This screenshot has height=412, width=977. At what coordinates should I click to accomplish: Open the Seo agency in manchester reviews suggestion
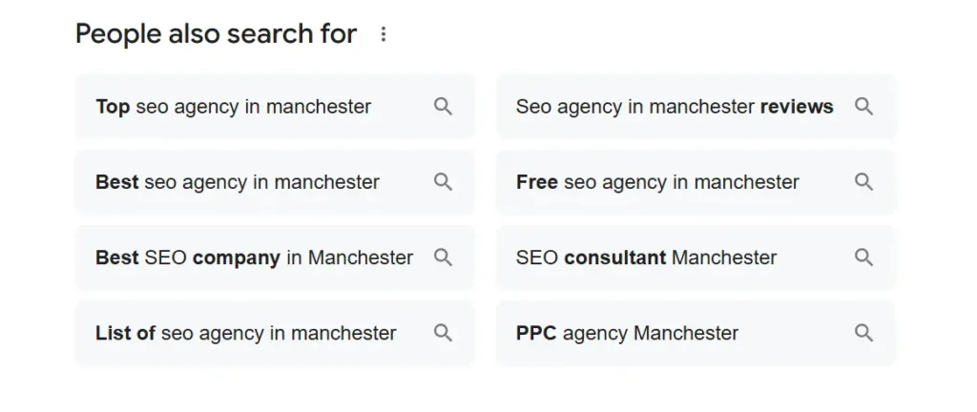coord(696,107)
